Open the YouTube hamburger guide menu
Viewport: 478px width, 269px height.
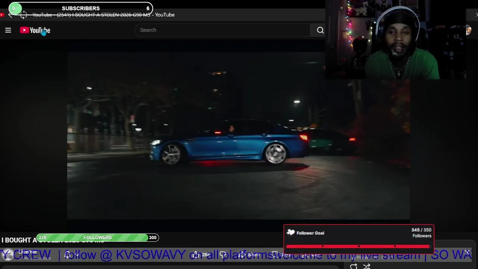[x=8, y=30]
